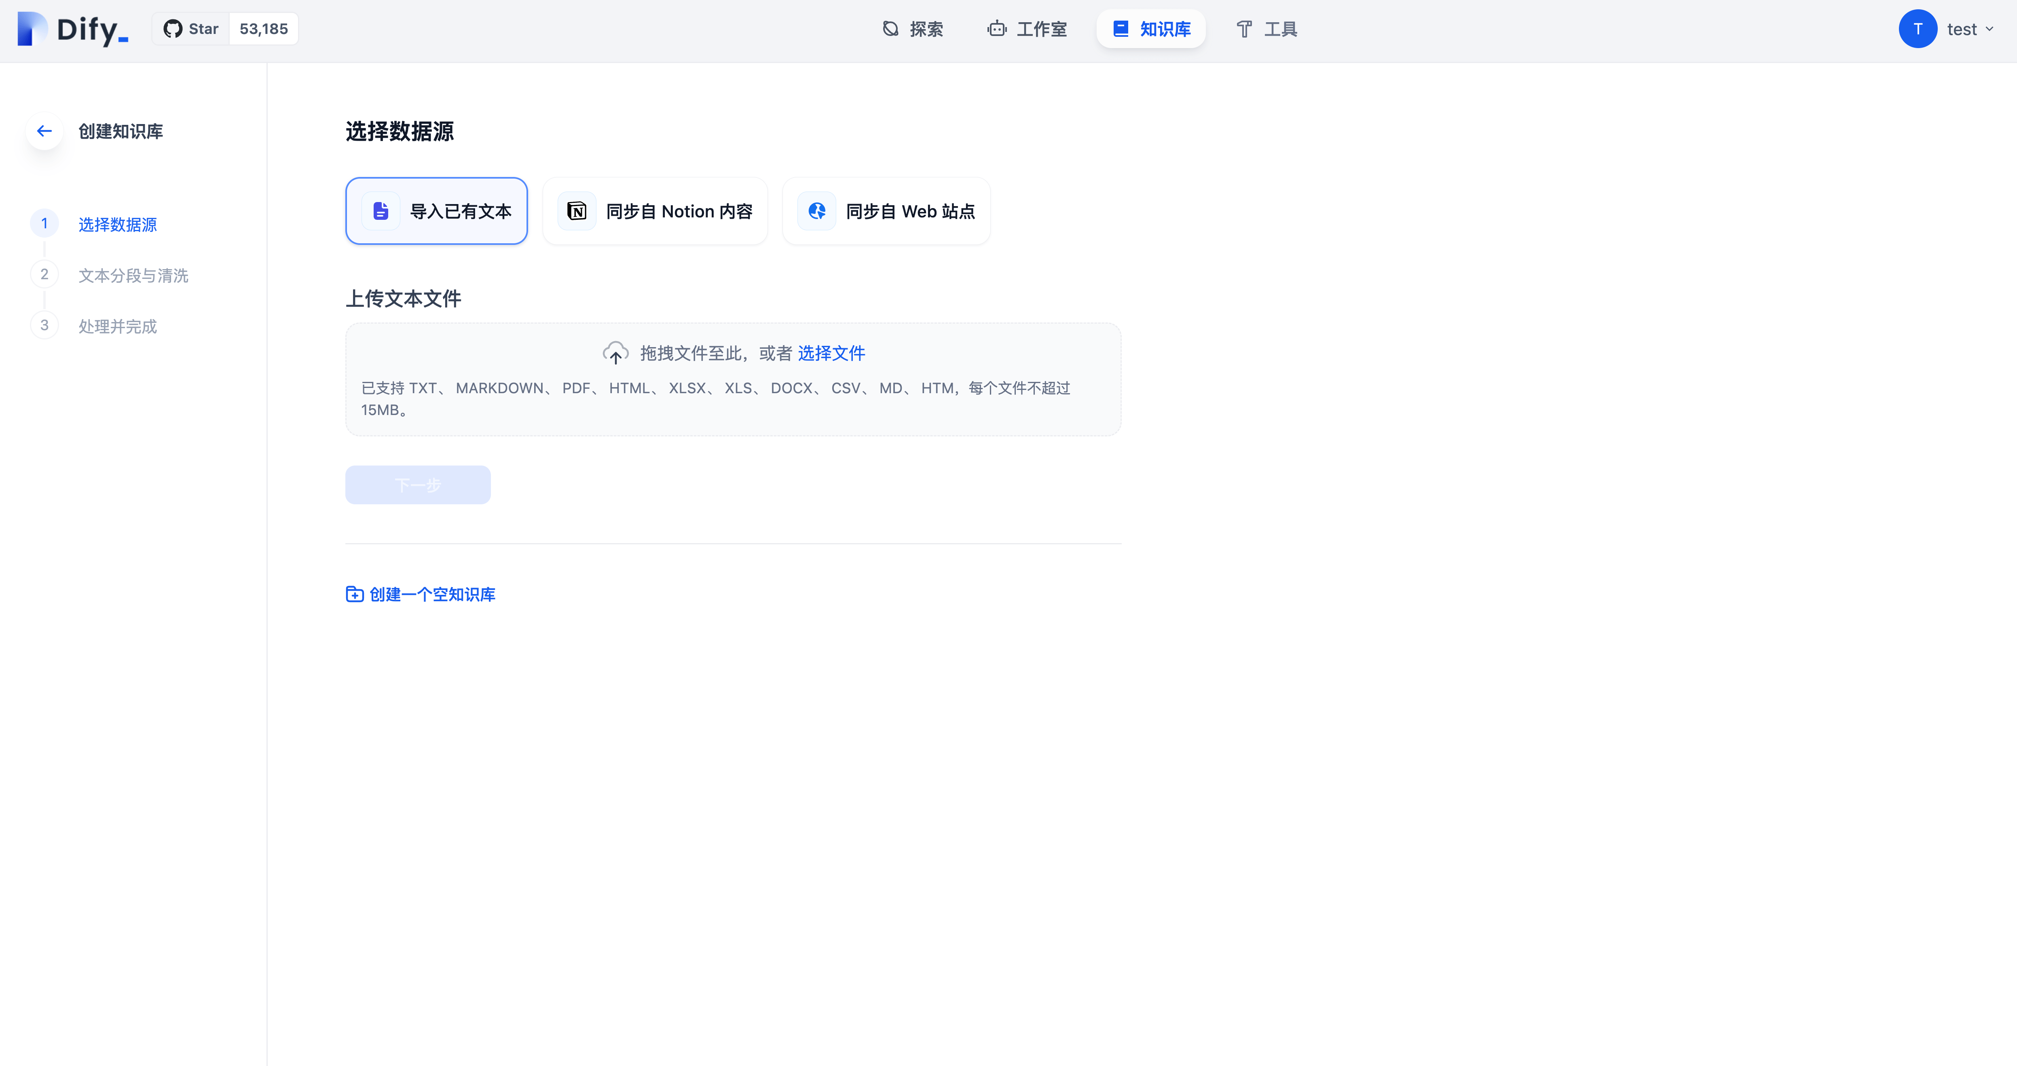Click the file drop zone
The width and height of the screenshot is (2017, 1066).
[733, 379]
